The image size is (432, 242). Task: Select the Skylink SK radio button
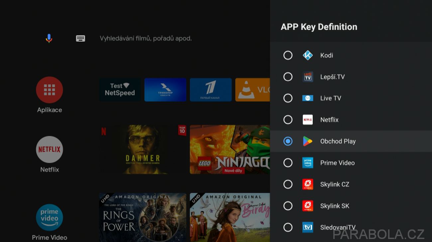click(288, 206)
